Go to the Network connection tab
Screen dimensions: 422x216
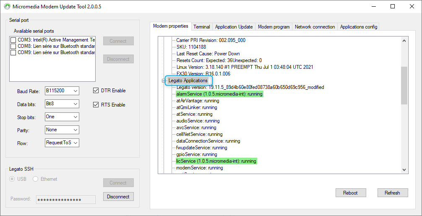point(315,27)
